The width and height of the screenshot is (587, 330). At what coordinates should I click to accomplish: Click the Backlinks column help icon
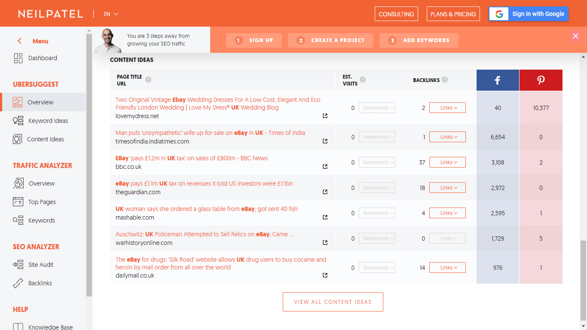(445, 79)
